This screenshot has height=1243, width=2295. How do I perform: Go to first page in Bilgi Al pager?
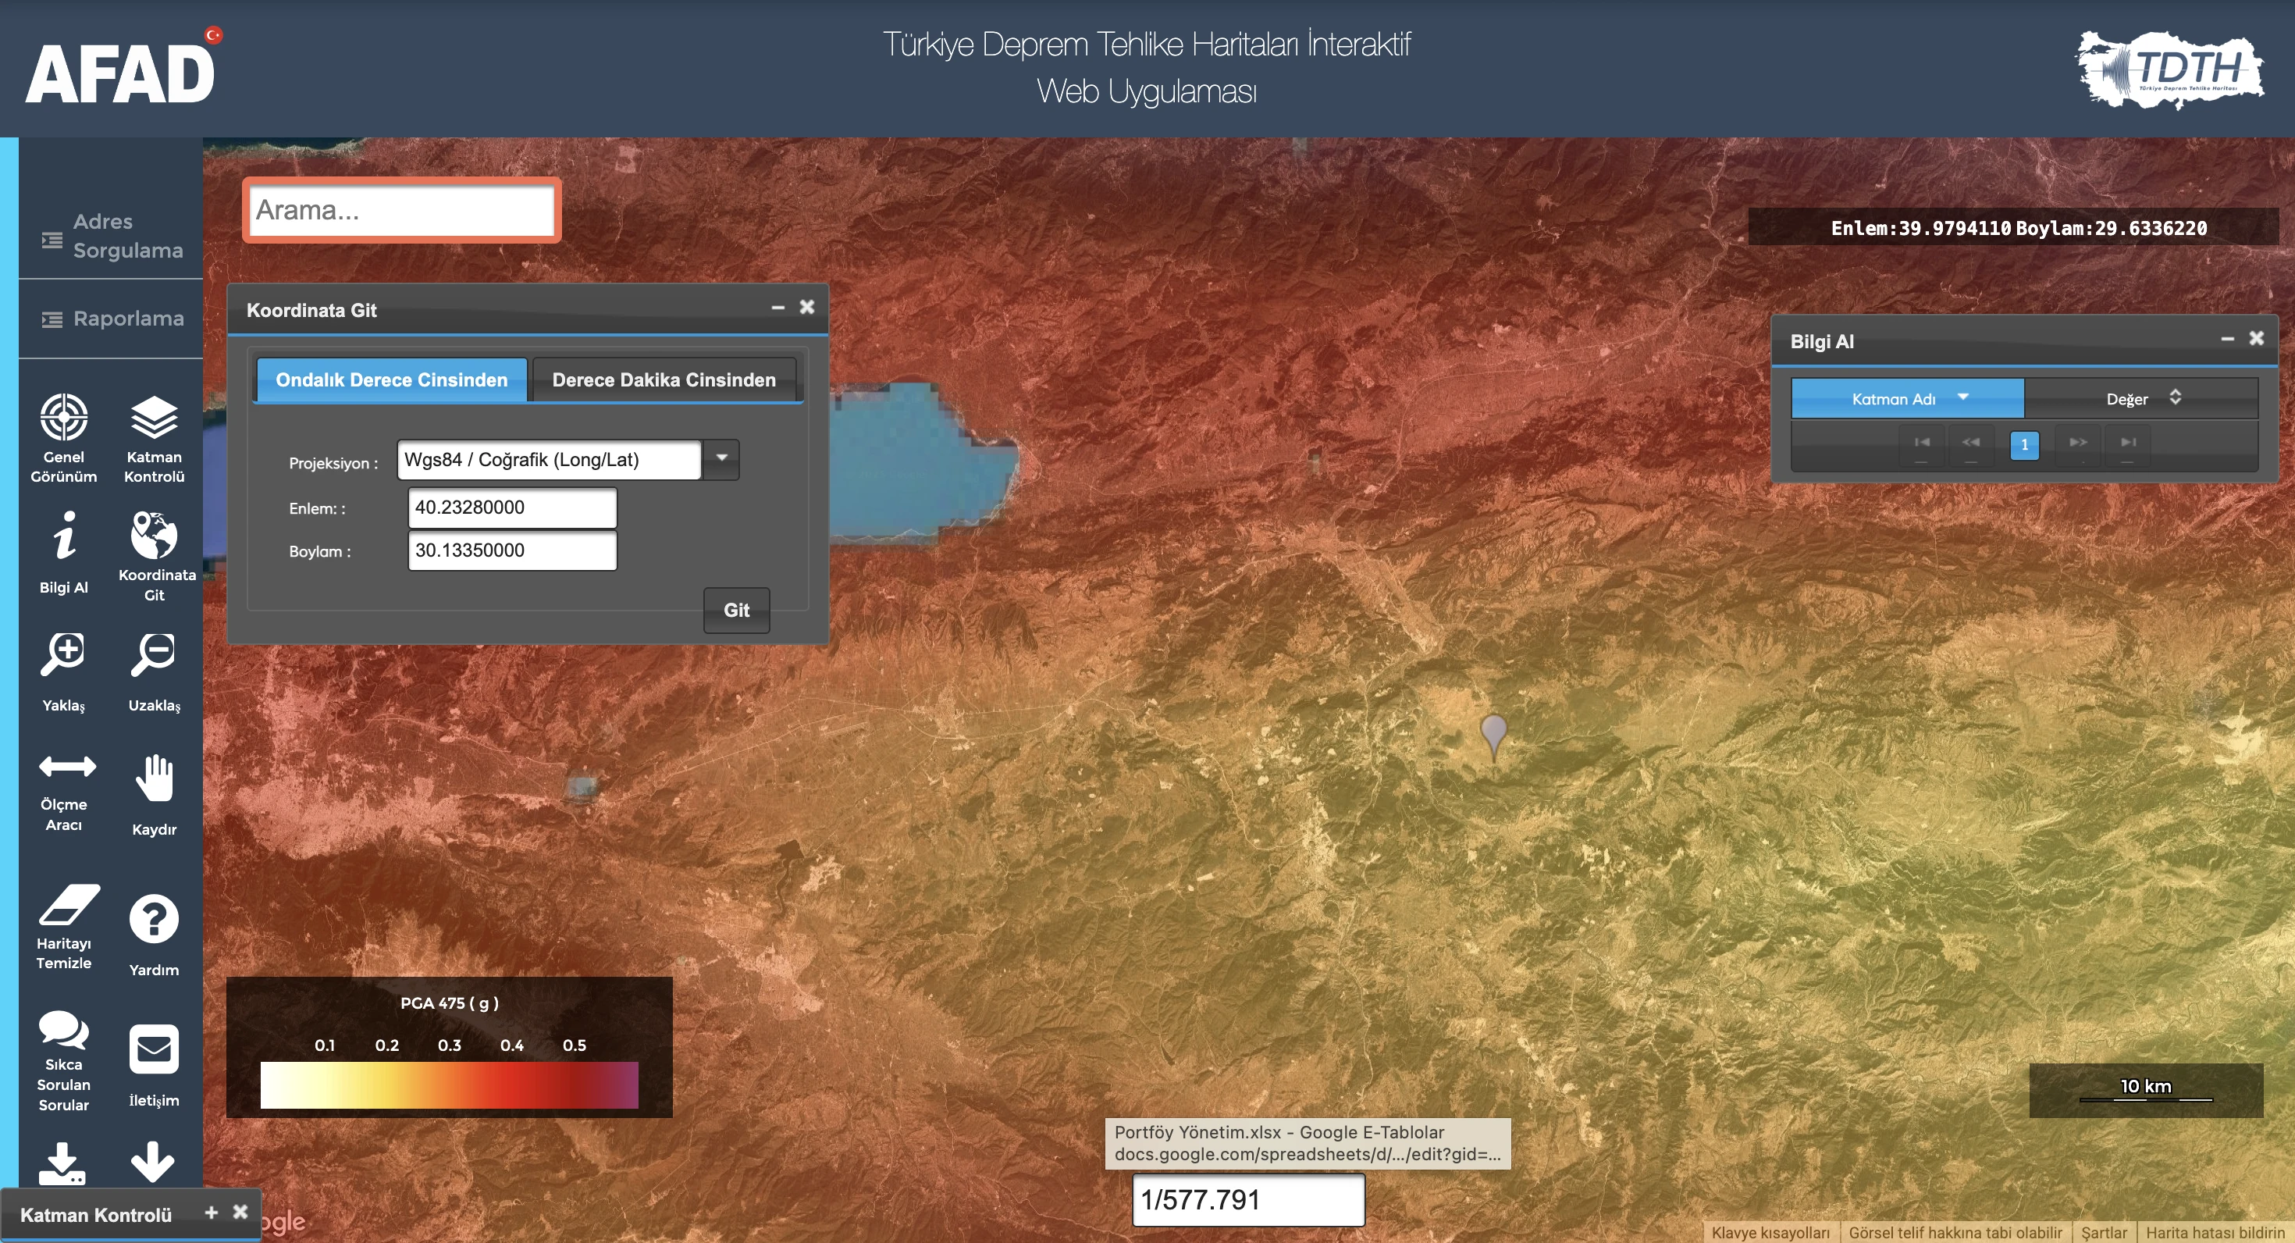(1922, 443)
